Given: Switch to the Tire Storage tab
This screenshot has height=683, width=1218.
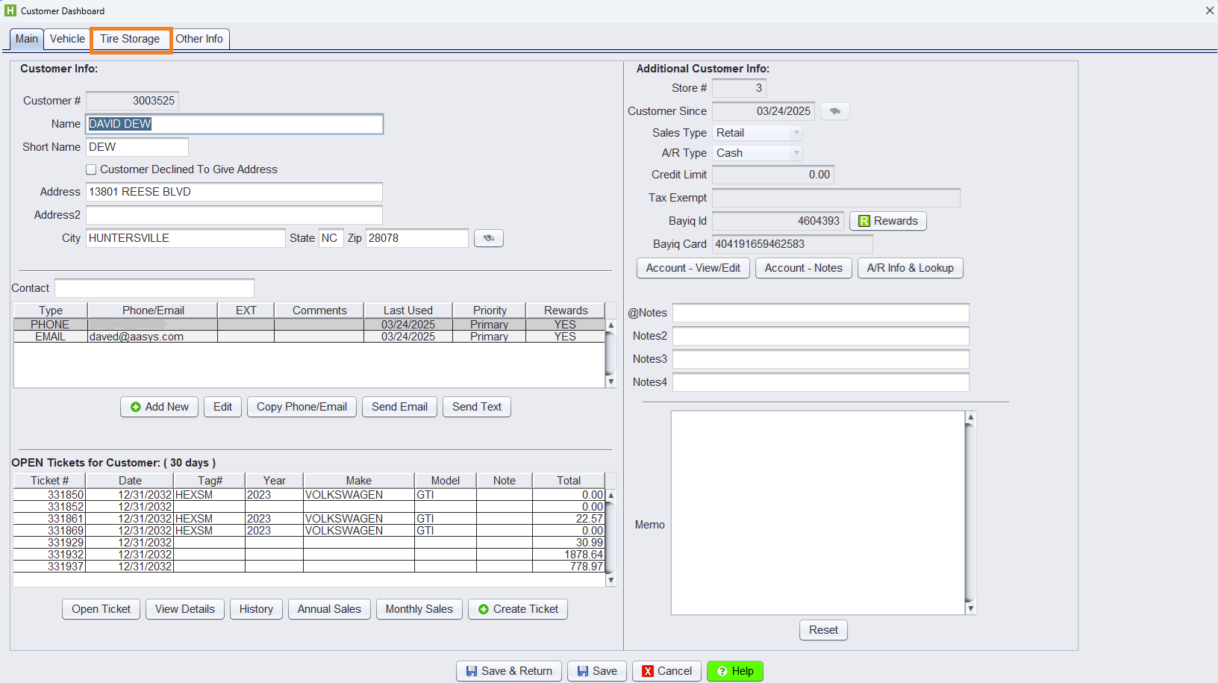Looking at the screenshot, I should [130, 39].
